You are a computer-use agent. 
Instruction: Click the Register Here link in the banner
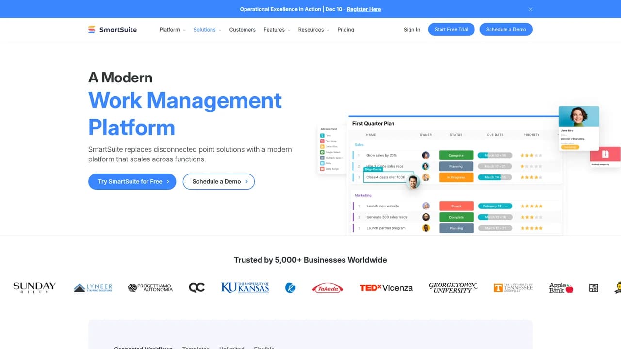coord(364,9)
